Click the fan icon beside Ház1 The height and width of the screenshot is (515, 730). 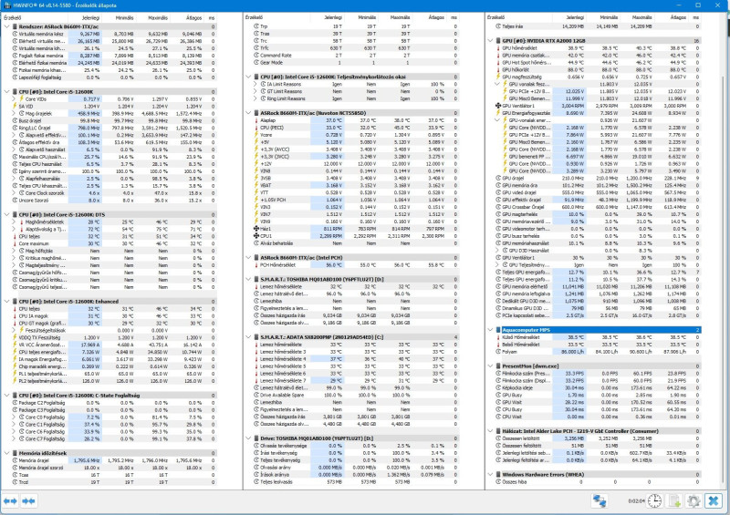point(256,229)
